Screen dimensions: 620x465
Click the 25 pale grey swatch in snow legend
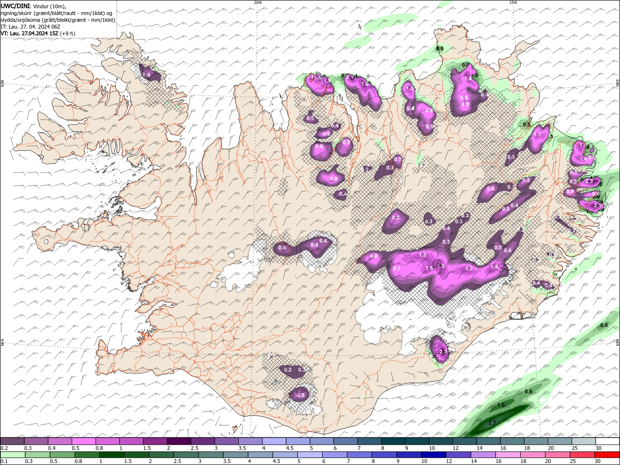click(x=583, y=441)
